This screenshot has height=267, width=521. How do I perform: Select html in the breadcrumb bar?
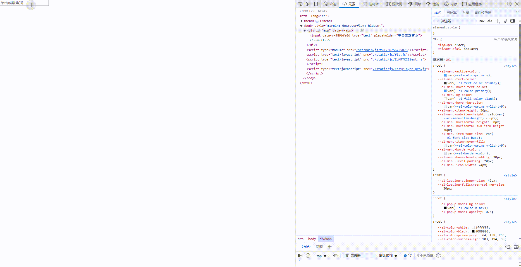click(301, 239)
